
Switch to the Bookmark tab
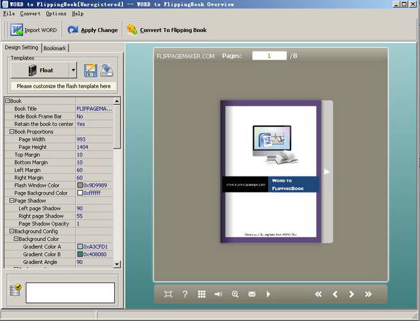click(55, 48)
